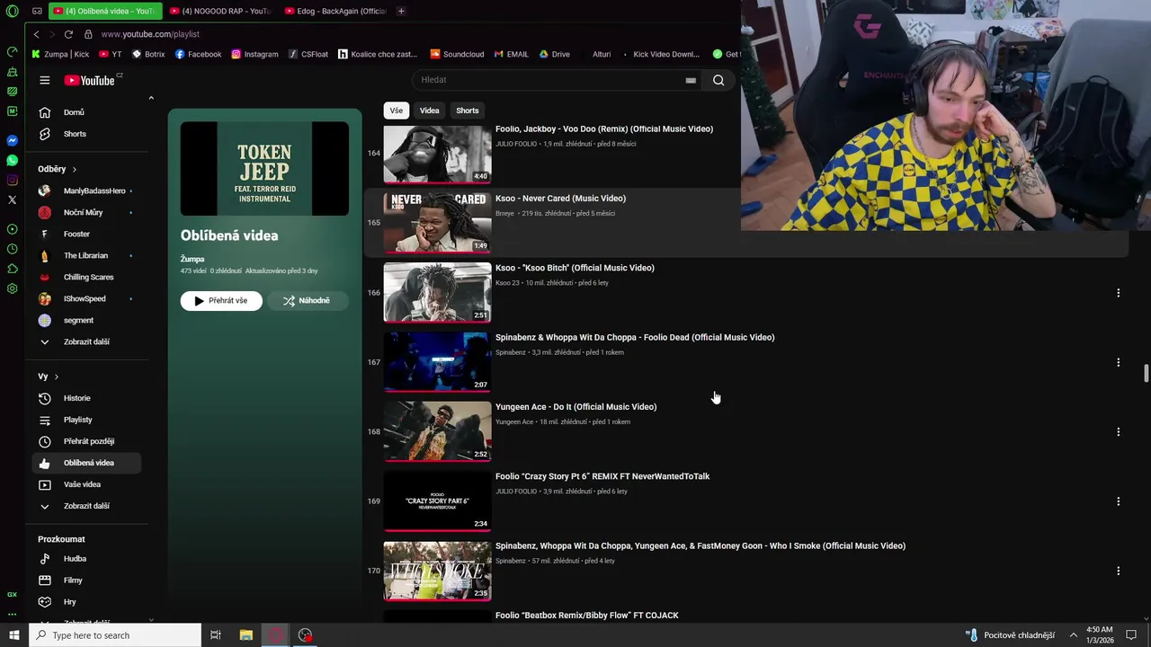The image size is (1151, 647).
Task: Open Hudba in the Prozkoumat section
Action: [88, 559]
